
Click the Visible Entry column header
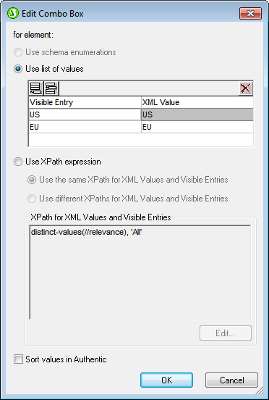85,102
